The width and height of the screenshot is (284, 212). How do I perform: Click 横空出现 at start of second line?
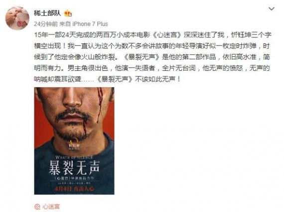pos(47,46)
